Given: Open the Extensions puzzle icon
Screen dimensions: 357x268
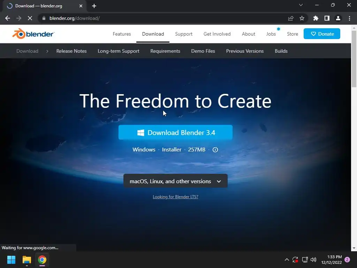Looking at the screenshot, I should 316,18.
